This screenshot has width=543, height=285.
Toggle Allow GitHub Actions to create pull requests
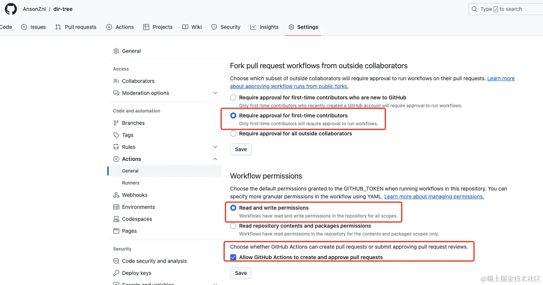coord(233,257)
